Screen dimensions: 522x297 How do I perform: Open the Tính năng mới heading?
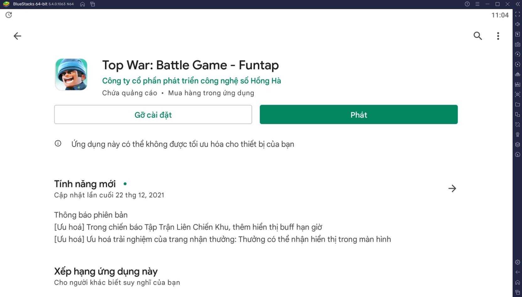click(85, 184)
